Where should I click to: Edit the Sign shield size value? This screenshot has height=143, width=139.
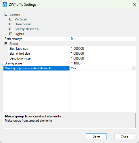tap(103, 54)
